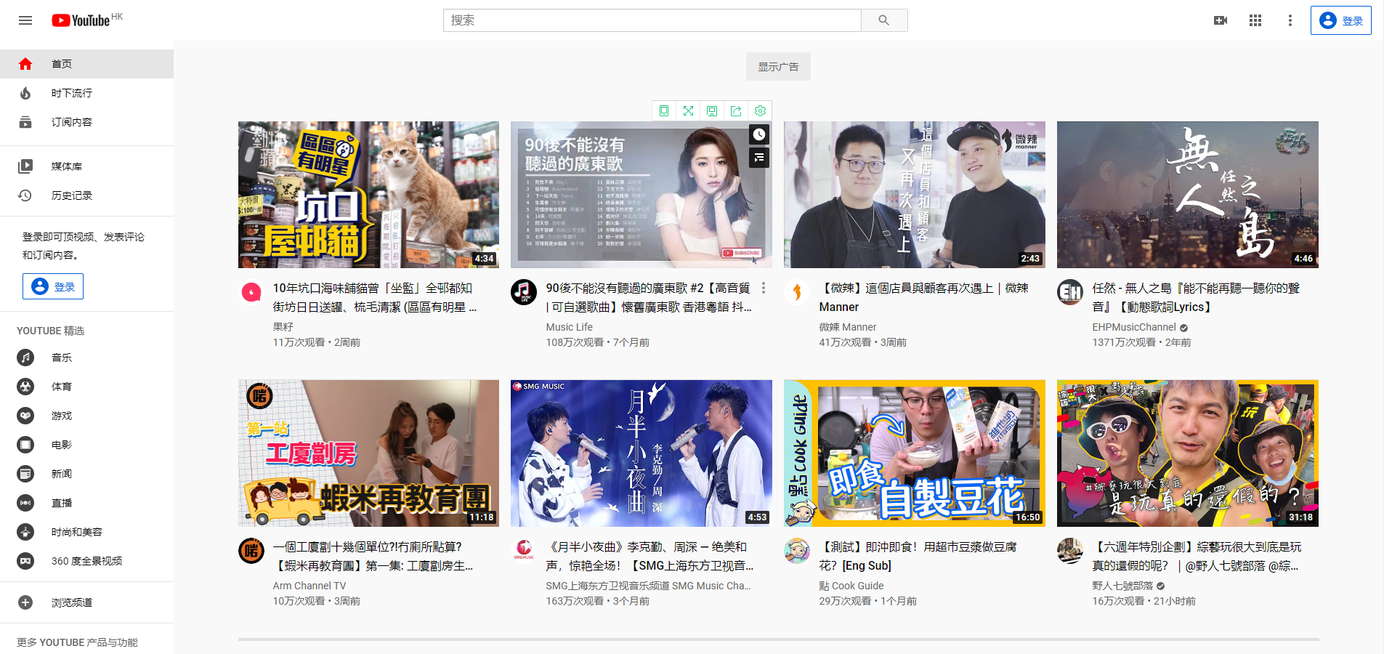This screenshot has height=654, width=1384.
Task: Click the Watch Later clock icon on thumbnail
Action: pyautogui.click(x=758, y=134)
